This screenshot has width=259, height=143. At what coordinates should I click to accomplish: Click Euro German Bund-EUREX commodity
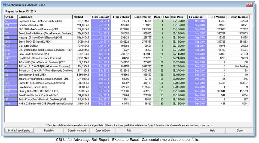[45, 87]
